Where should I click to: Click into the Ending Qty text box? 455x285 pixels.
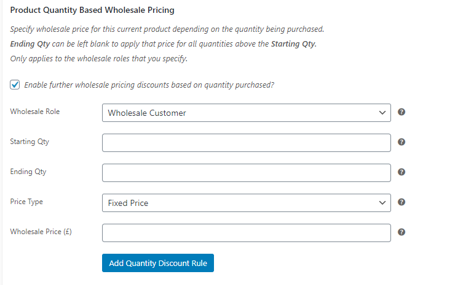tap(246, 173)
